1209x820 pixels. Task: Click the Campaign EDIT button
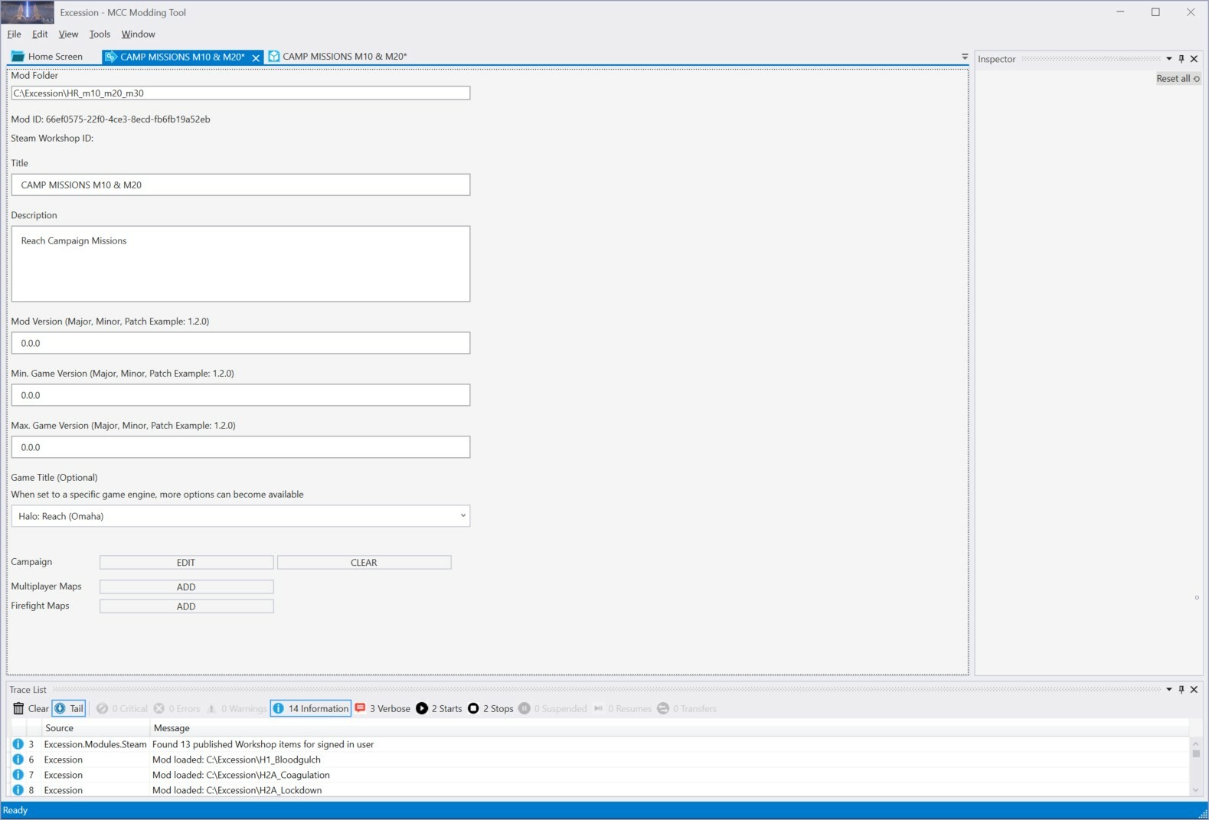coord(186,563)
